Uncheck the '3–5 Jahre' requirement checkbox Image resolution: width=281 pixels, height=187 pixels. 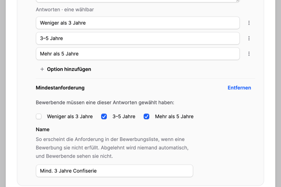pos(104,117)
